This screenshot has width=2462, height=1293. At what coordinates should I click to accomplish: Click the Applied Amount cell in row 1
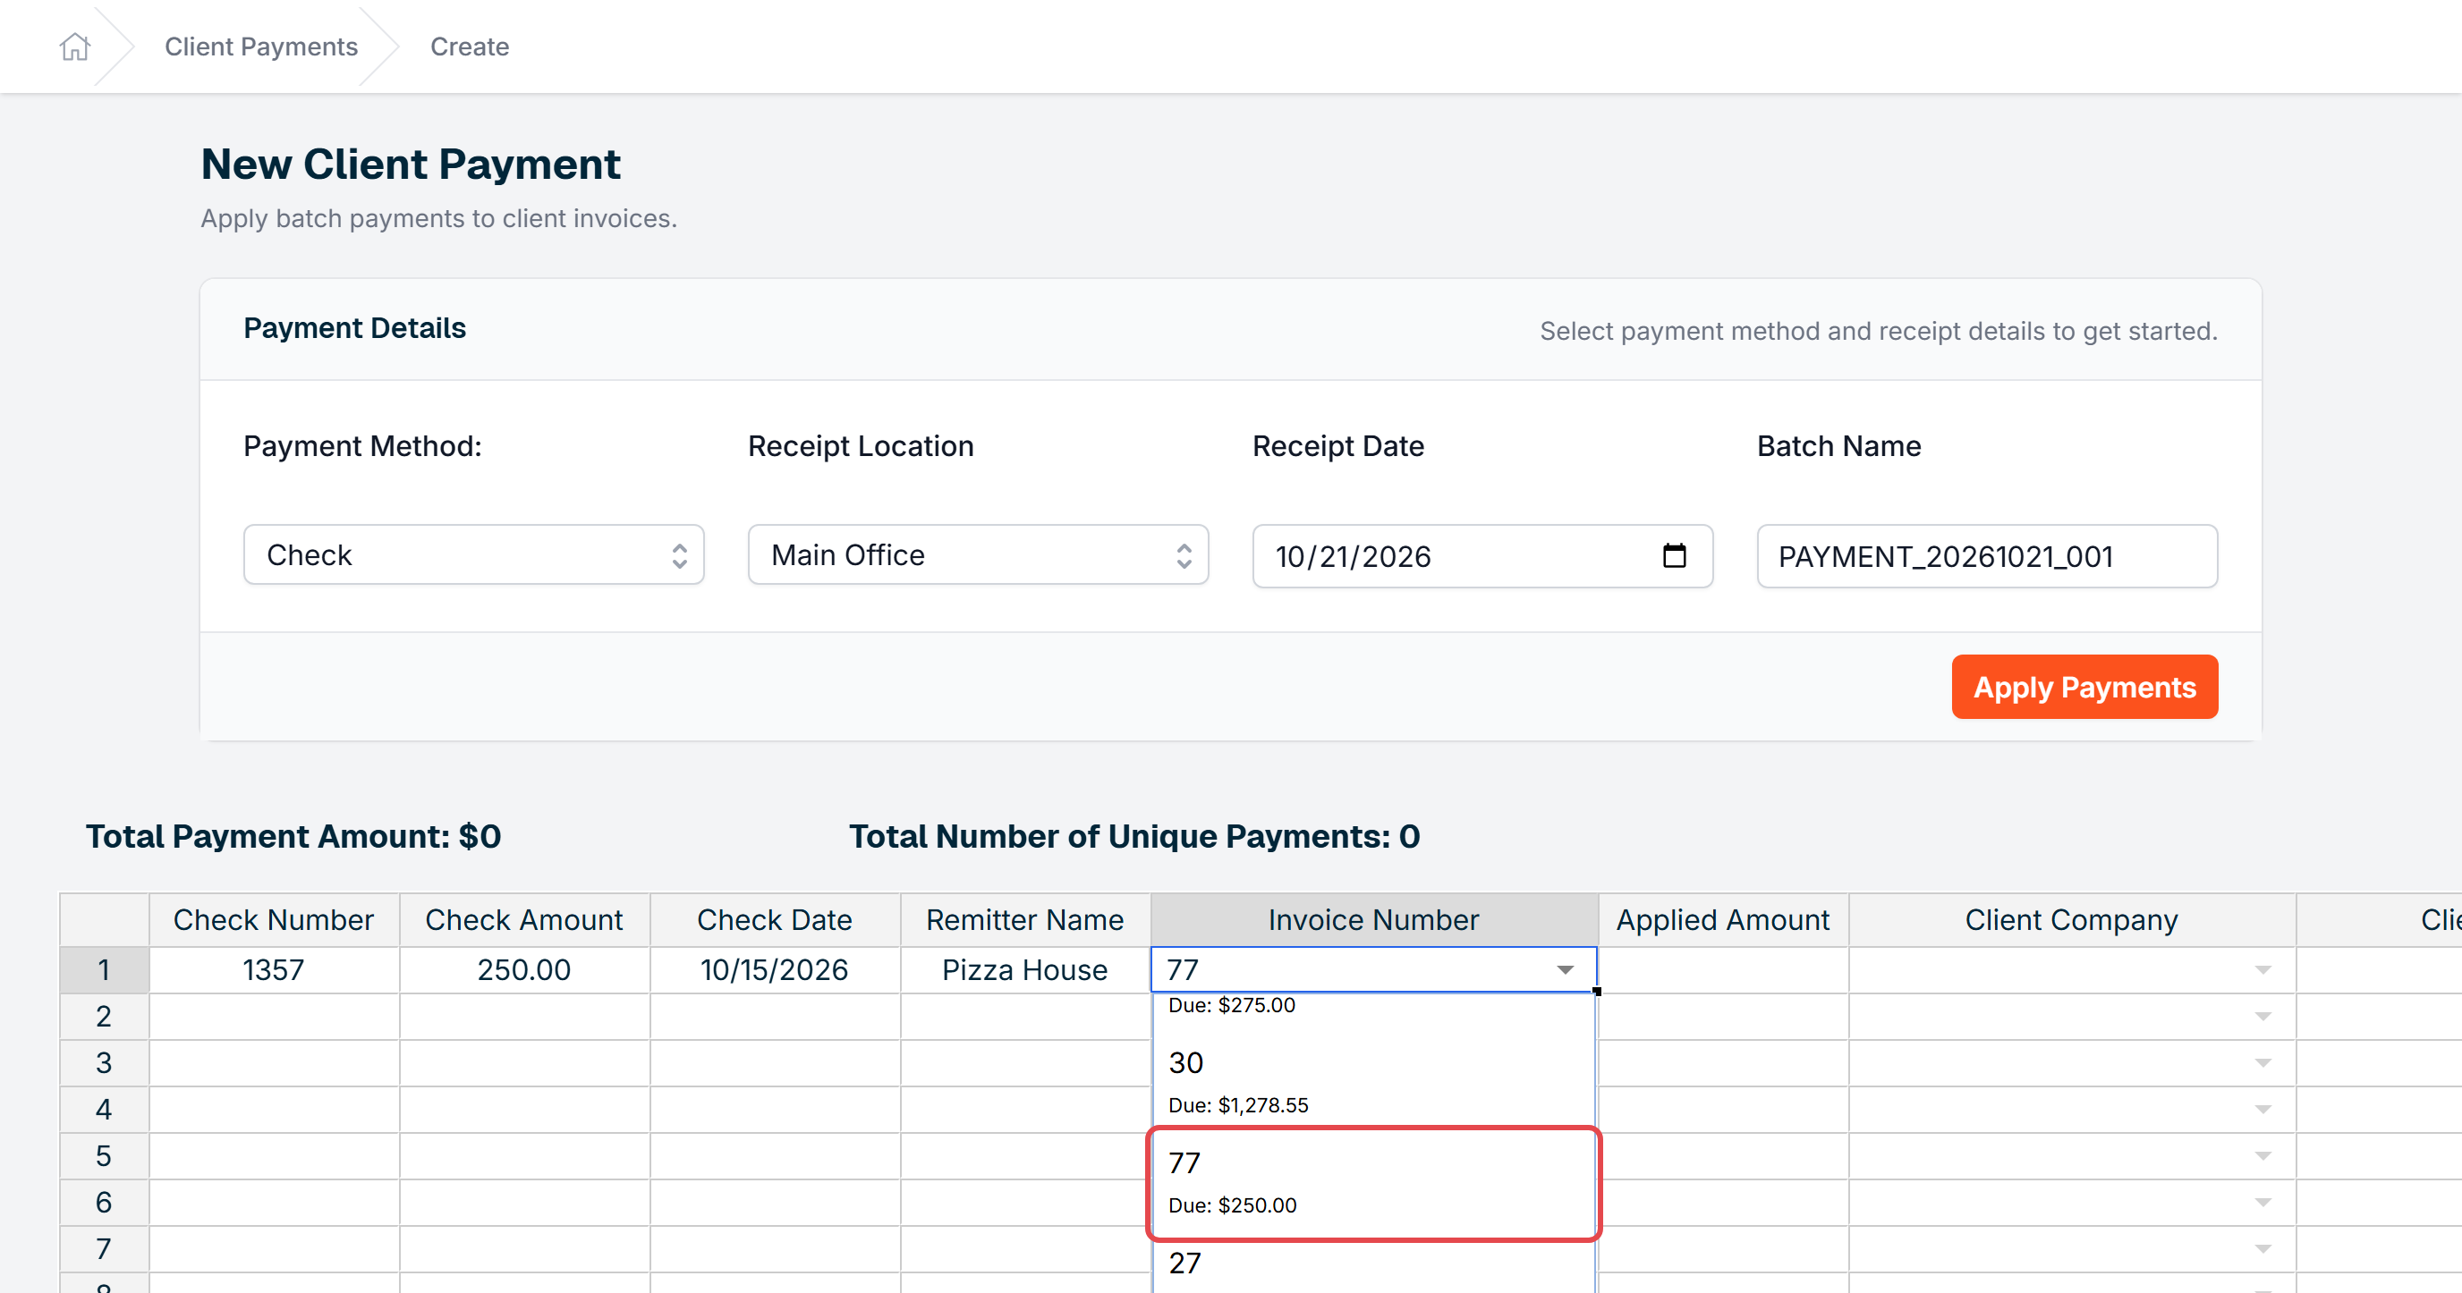tap(1723, 970)
